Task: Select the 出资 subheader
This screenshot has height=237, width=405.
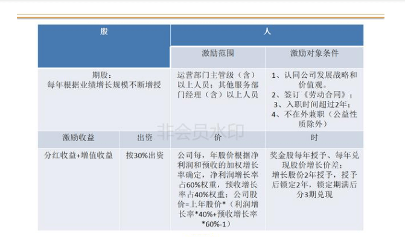Action: (x=145, y=139)
